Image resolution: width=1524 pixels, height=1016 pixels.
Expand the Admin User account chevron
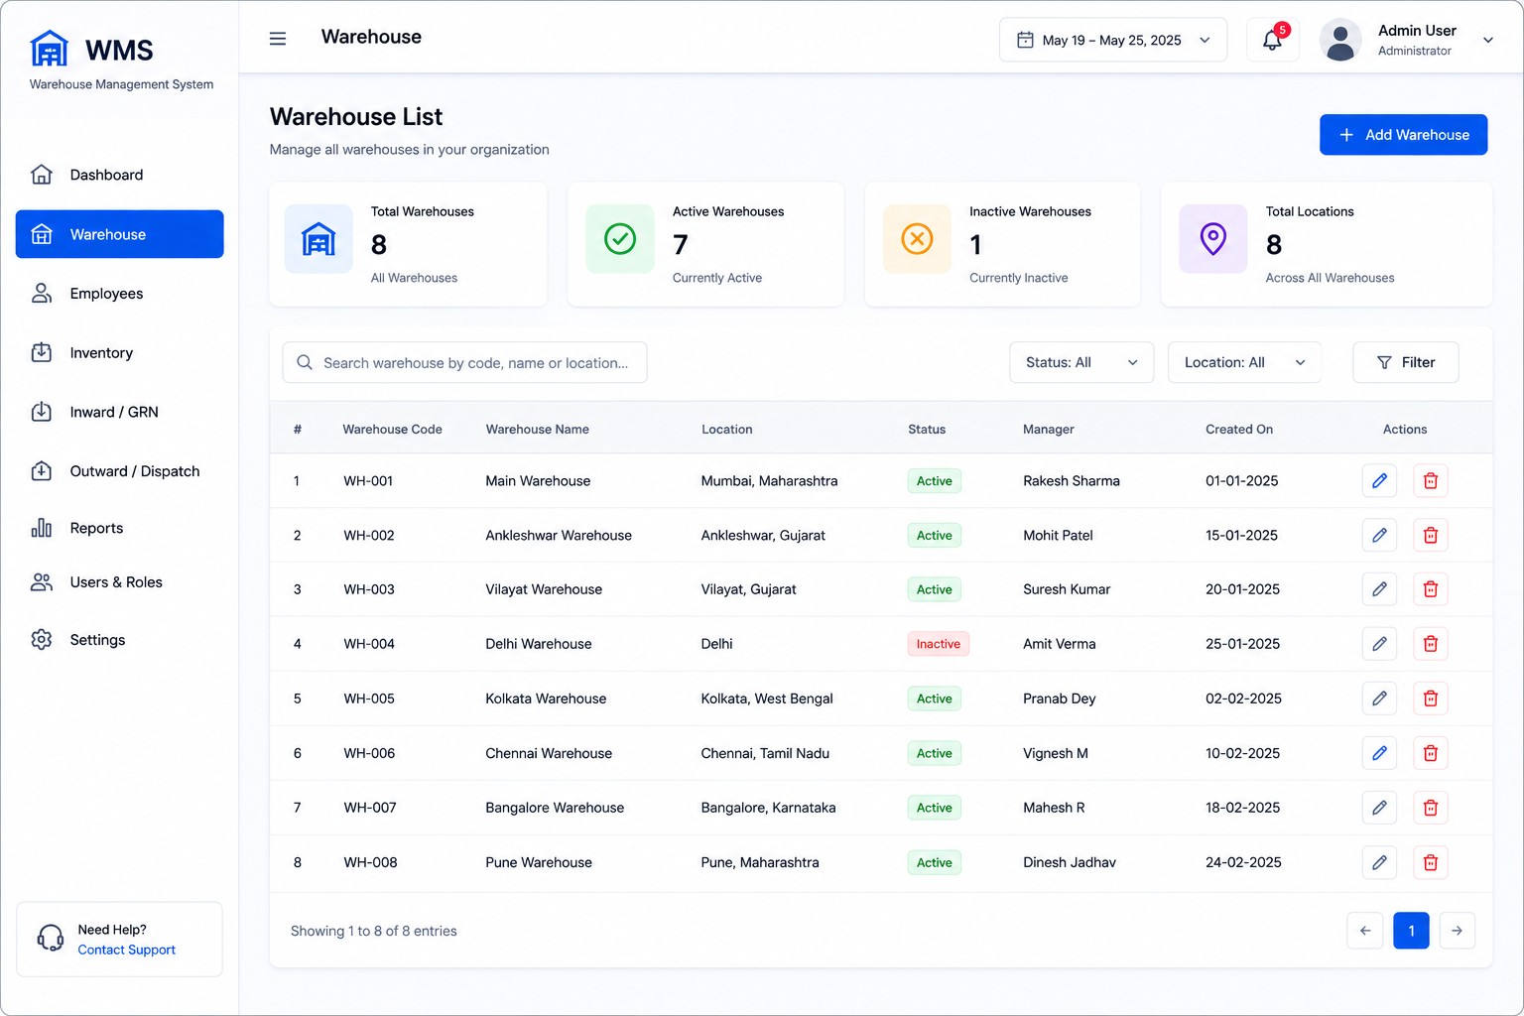(1488, 40)
